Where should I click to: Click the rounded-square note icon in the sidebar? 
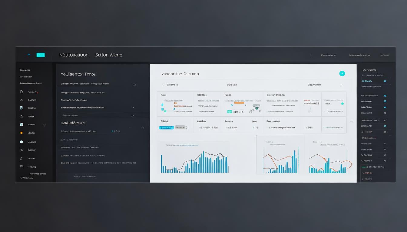coord(22,92)
